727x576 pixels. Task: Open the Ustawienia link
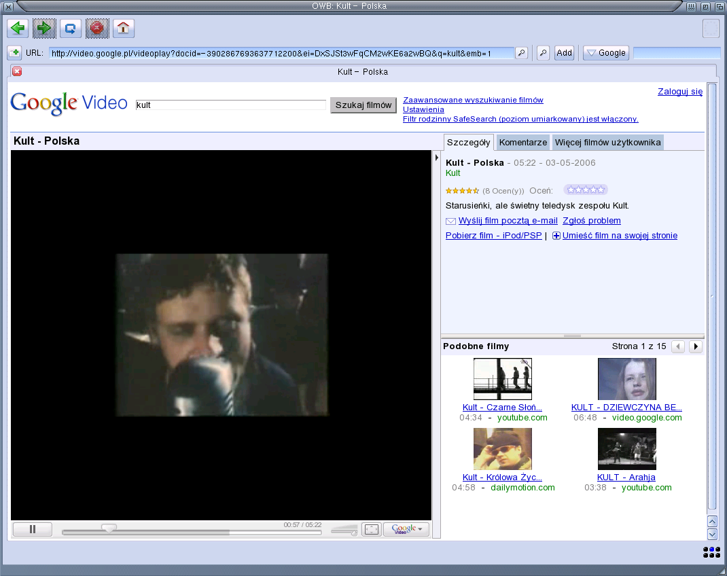[423, 109]
